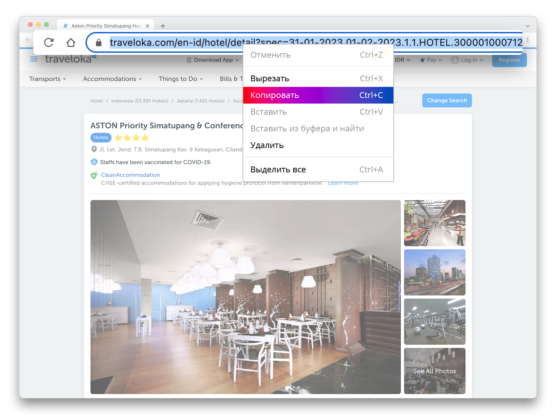Click the hotel star rating icons
Viewport: 556px width, 417px height.
click(x=132, y=138)
